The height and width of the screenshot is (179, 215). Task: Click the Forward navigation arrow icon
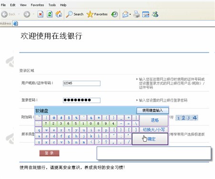[27, 14]
